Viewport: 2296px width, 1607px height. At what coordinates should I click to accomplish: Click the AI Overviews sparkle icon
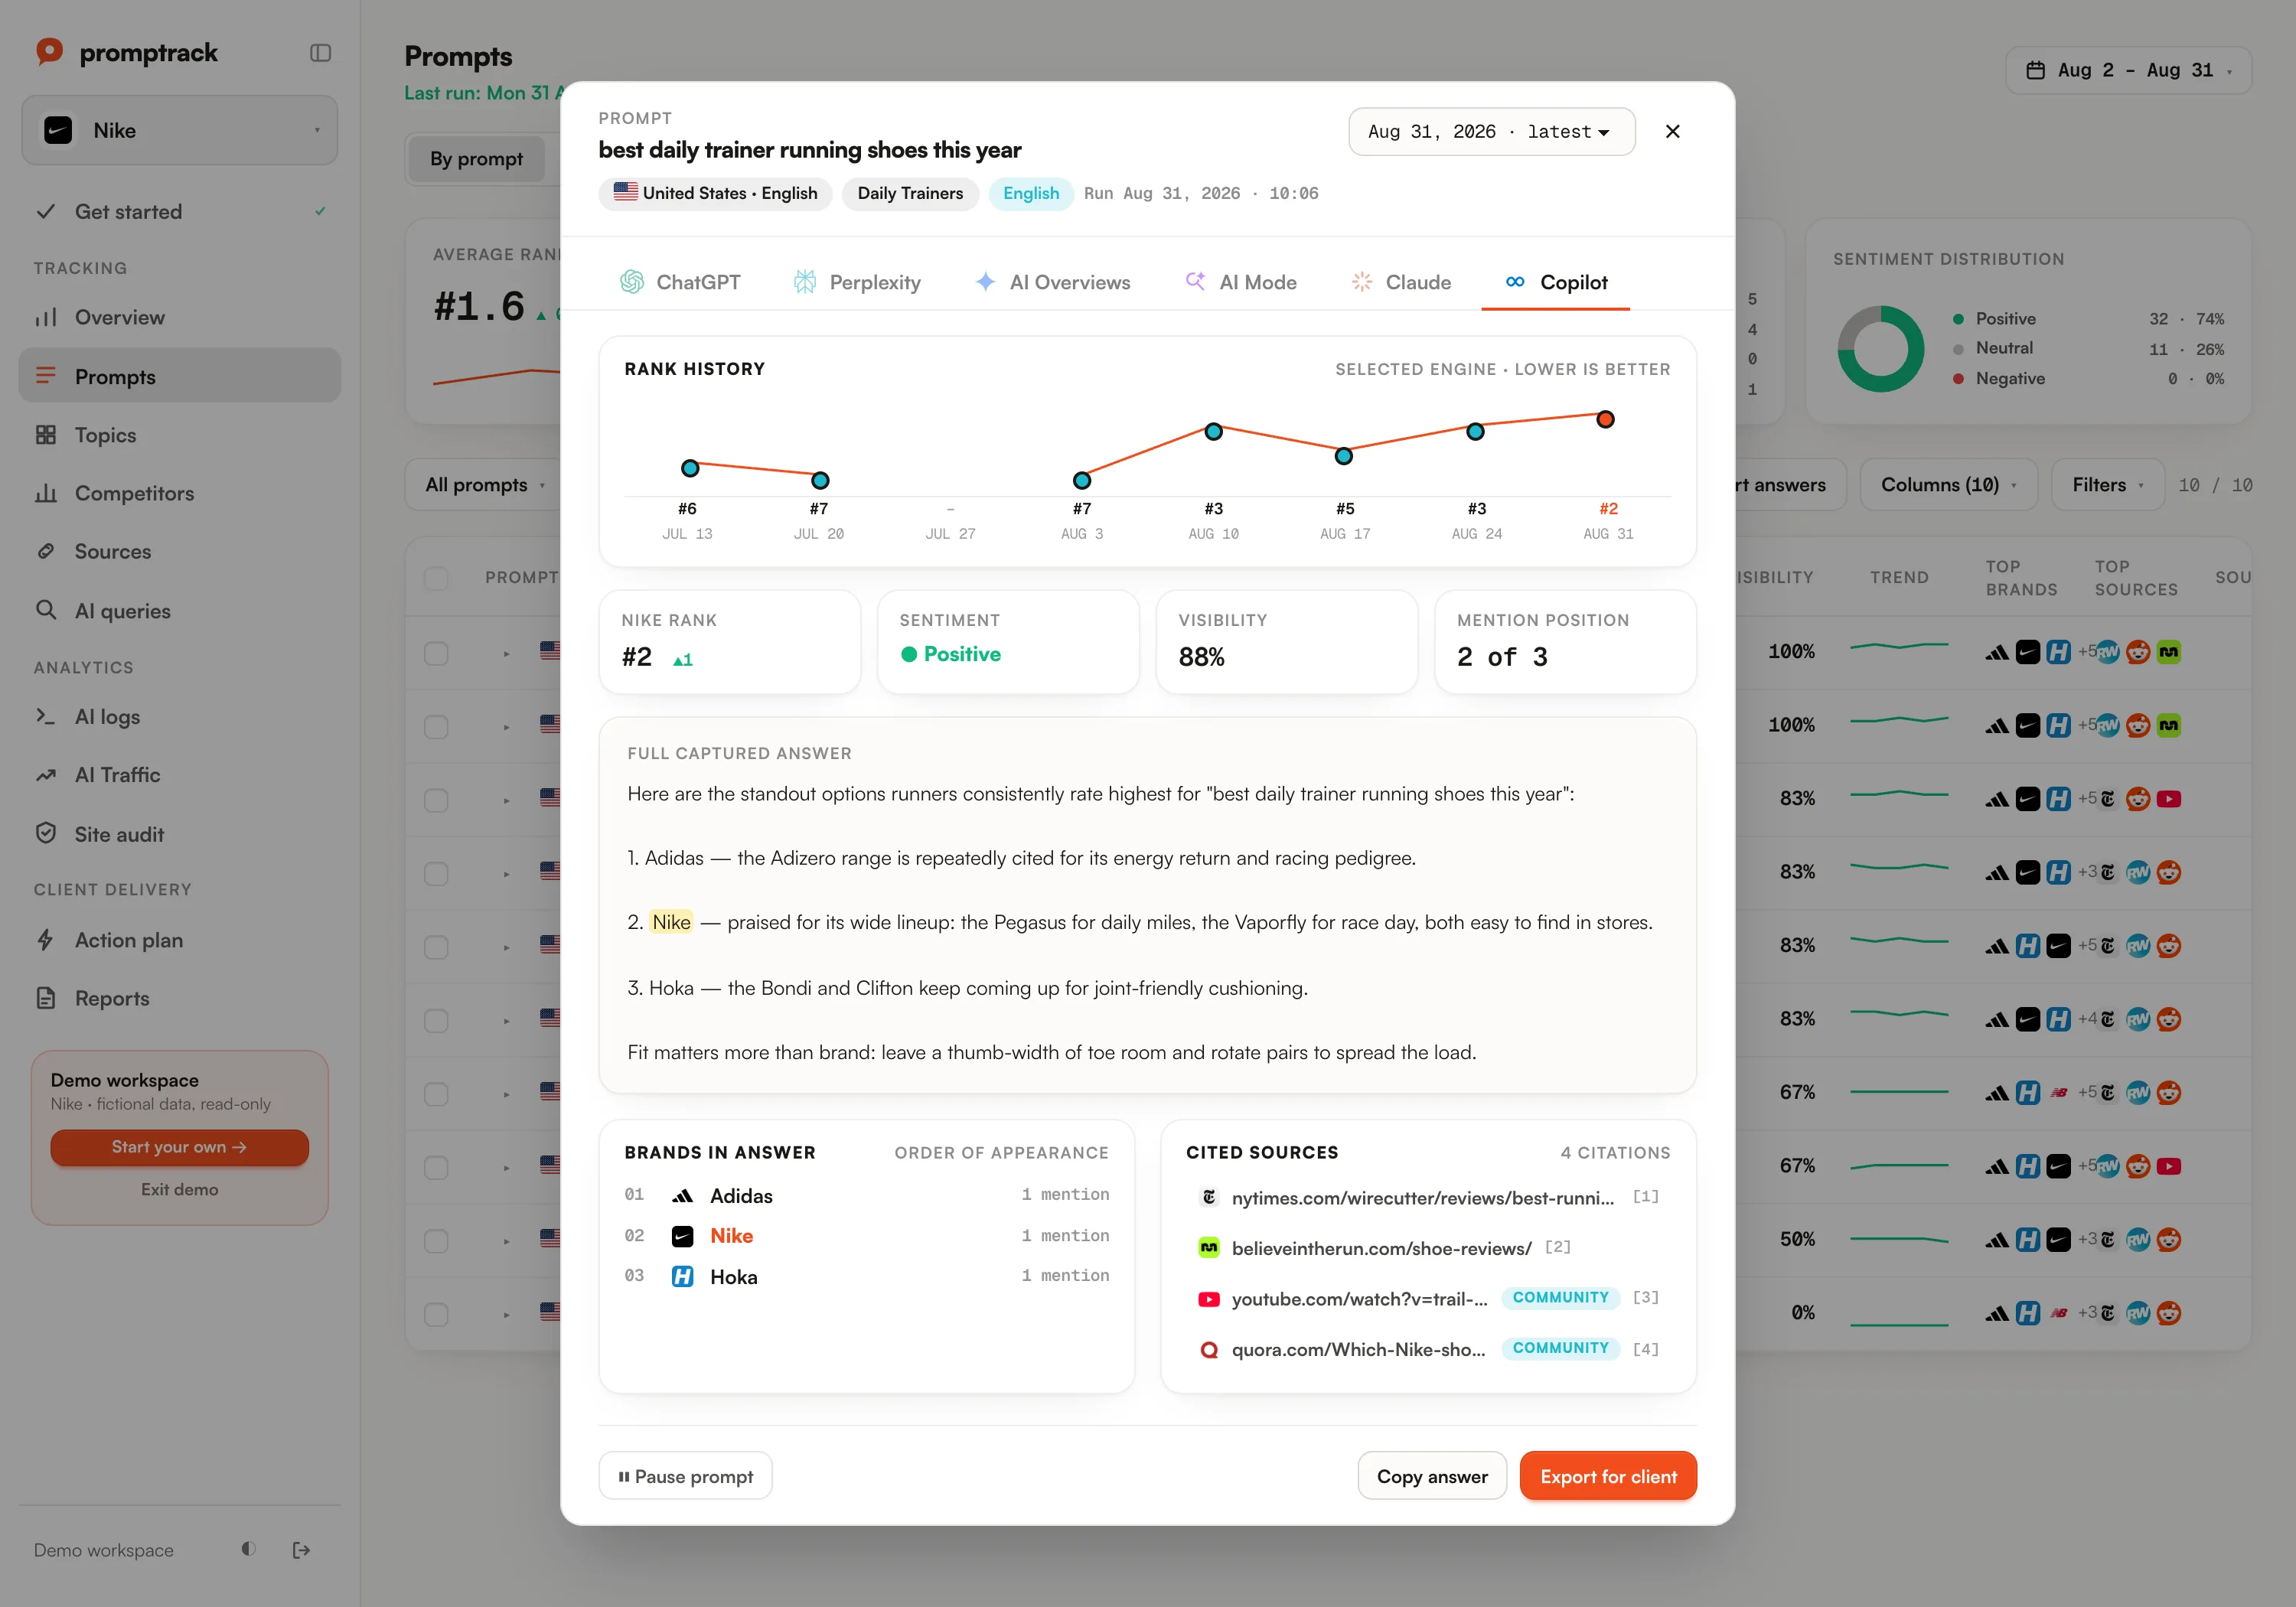pos(985,282)
